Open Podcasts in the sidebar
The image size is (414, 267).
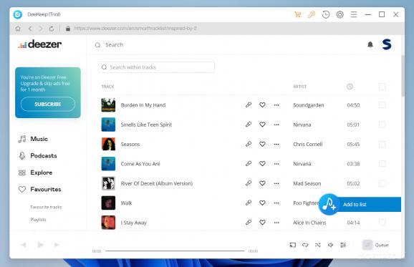pos(38,155)
